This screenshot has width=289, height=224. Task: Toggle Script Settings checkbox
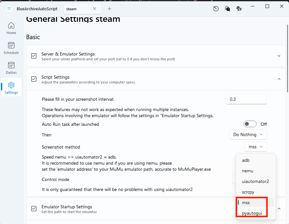point(34,79)
